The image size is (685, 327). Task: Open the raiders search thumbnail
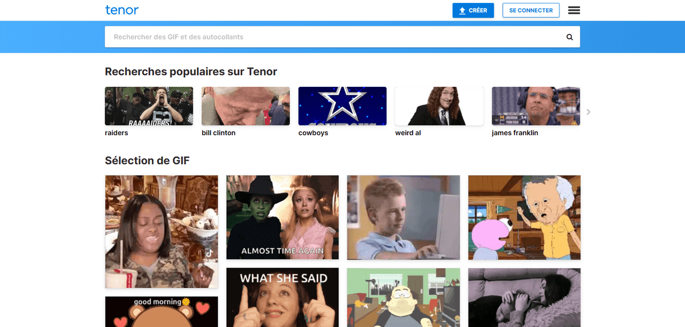tap(149, 106)
